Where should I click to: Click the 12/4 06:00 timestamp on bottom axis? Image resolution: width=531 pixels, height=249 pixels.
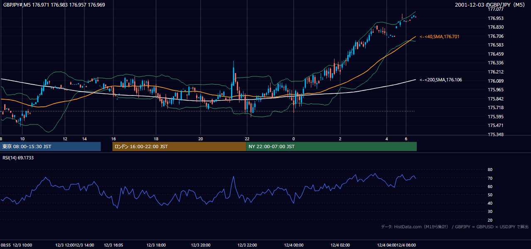tap(406, 245)
